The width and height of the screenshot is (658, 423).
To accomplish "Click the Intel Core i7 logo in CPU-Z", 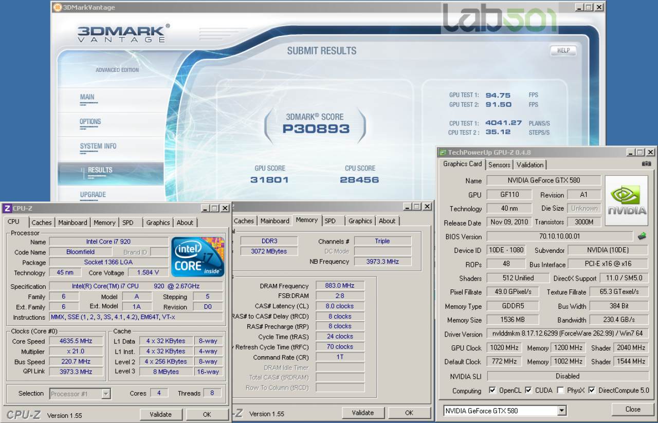I will (x=198, y=256).
